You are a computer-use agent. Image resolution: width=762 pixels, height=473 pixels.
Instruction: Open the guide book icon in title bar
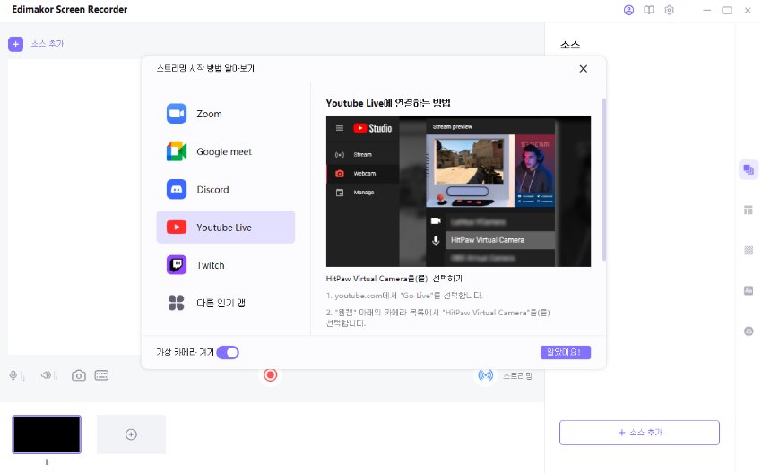tap(649, 10)
